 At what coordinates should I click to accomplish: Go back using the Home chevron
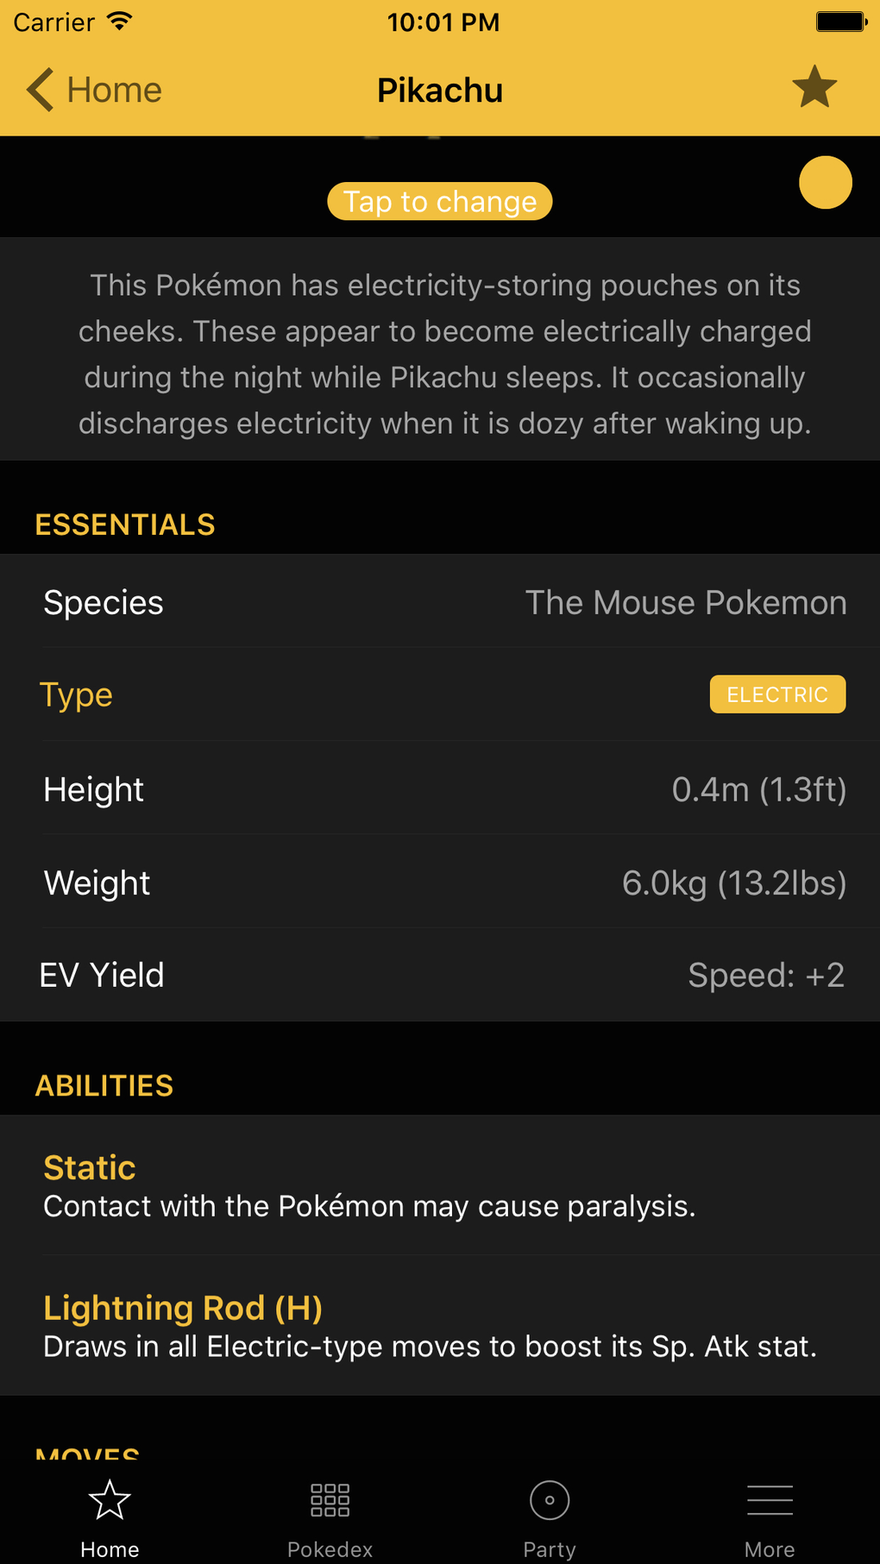click(x=41, y=90)
